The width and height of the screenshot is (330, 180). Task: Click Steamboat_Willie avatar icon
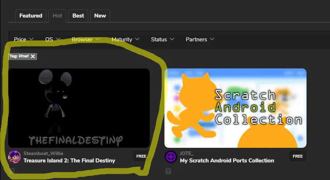(x=15, y=157)
